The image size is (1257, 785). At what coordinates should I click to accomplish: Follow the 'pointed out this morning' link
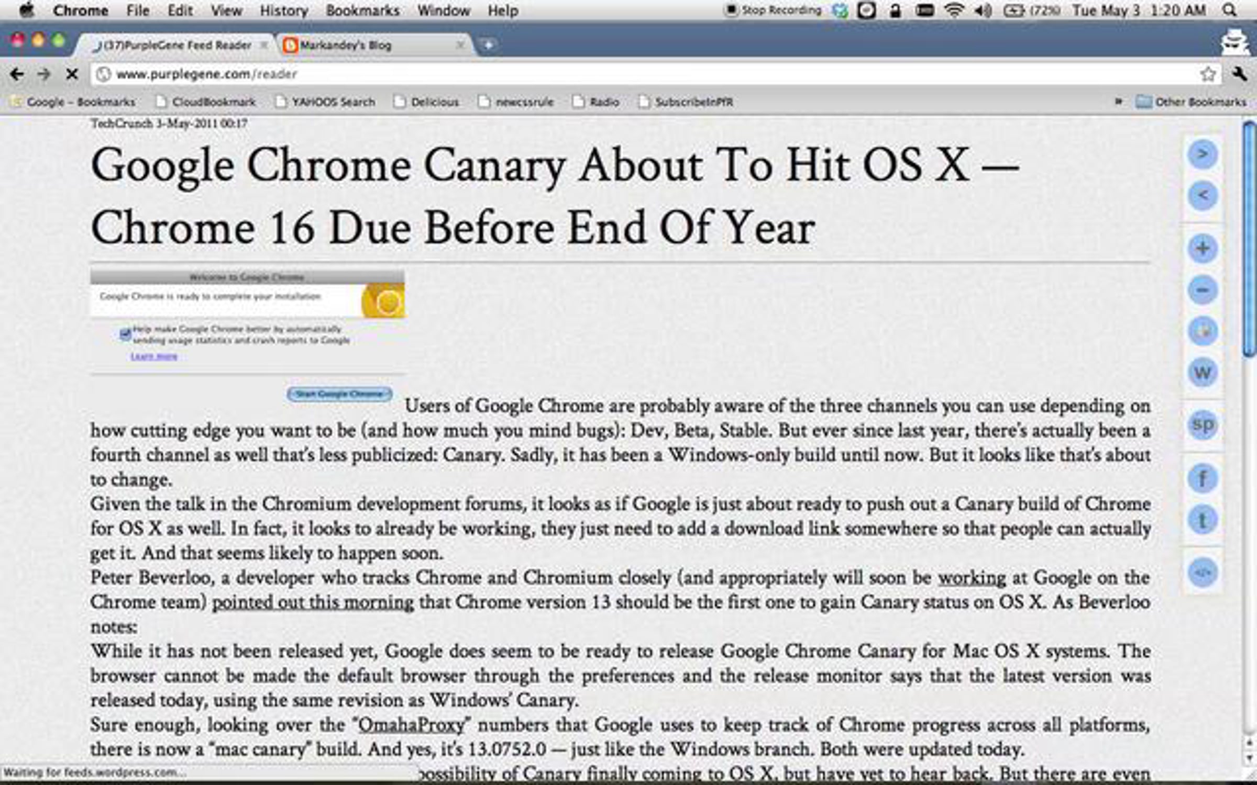(313, 602)
